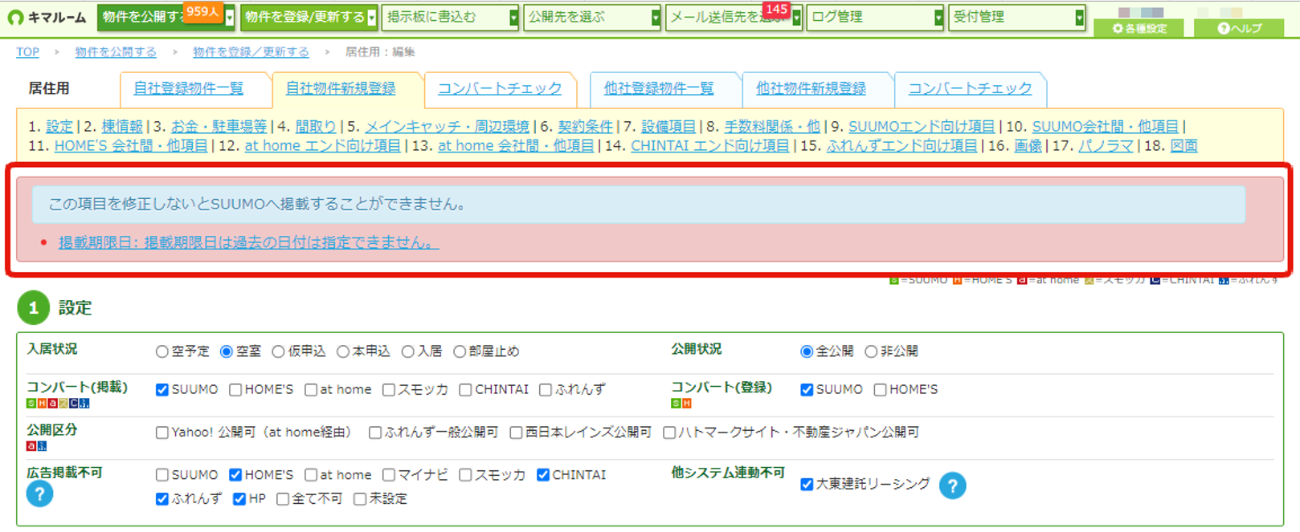1300x532 pixels.
Task: Click the キマルーム logo icon
Action: coord(15,18)
